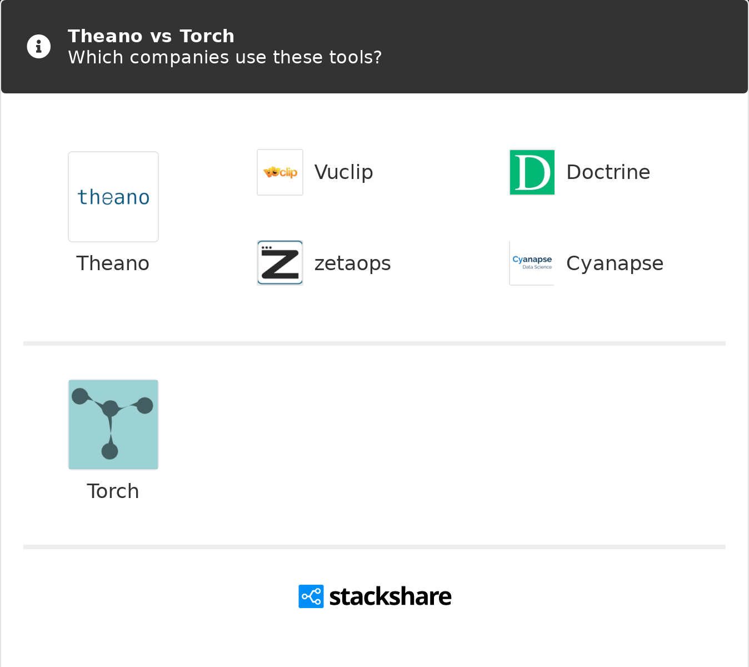Viewport: 749px width, 667px height.
Task: Click the "Theano vs Torch" heading
Action: 151,36
